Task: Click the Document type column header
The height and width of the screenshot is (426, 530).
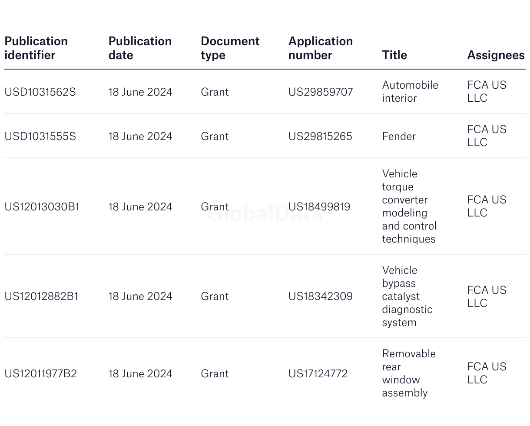Action: (x=230, y=48)
